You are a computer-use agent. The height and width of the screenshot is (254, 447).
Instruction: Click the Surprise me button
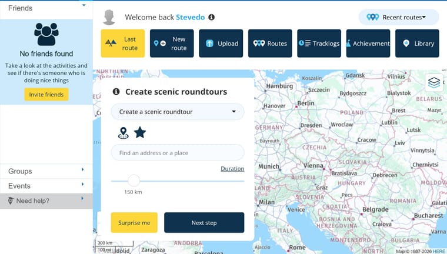[x=134, y=223]
